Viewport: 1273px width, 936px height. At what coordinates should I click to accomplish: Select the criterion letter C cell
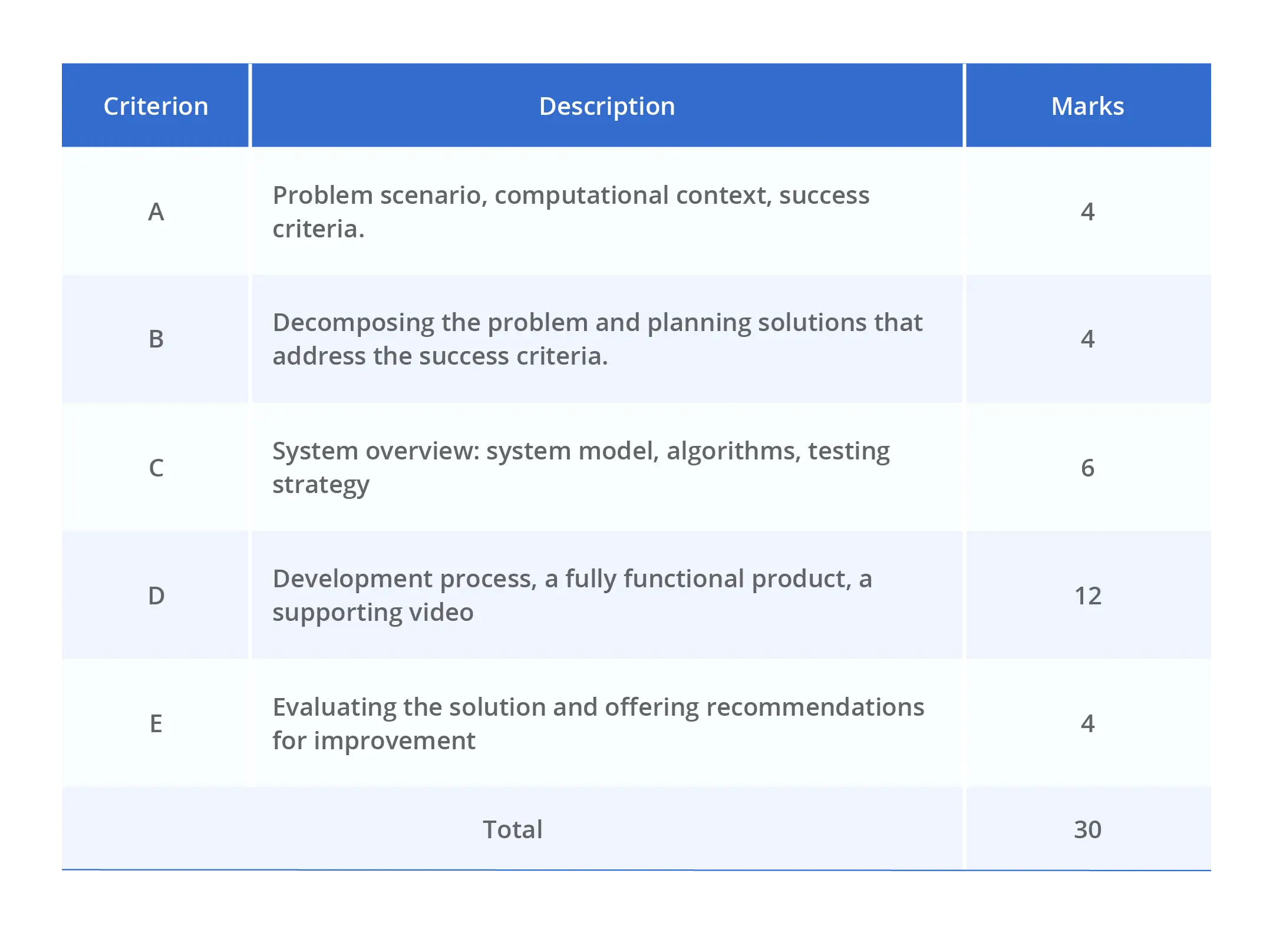tap(156, 468)
